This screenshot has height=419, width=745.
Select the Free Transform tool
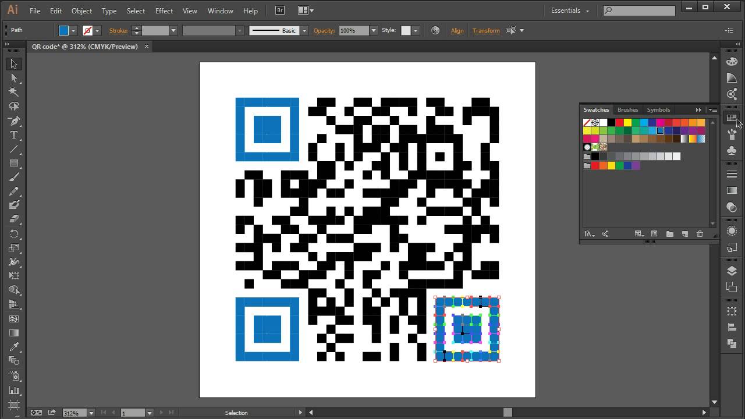tap(14, 276)
